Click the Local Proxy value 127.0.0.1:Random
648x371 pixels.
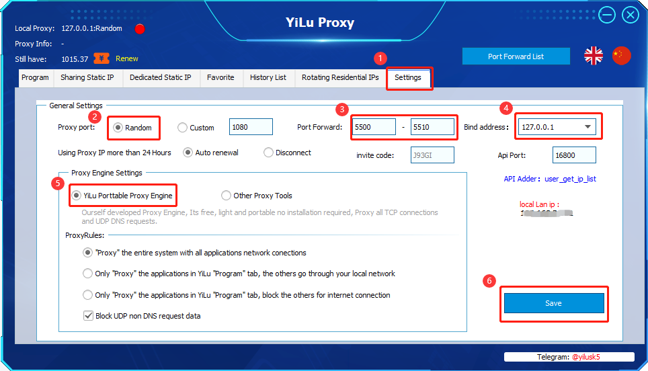(91, 28)
